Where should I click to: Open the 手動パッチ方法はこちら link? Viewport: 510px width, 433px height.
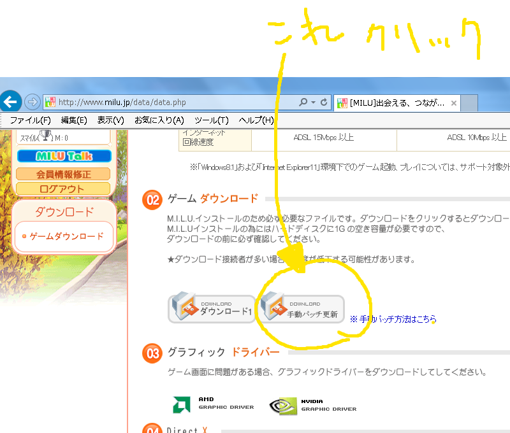(393, 319)
